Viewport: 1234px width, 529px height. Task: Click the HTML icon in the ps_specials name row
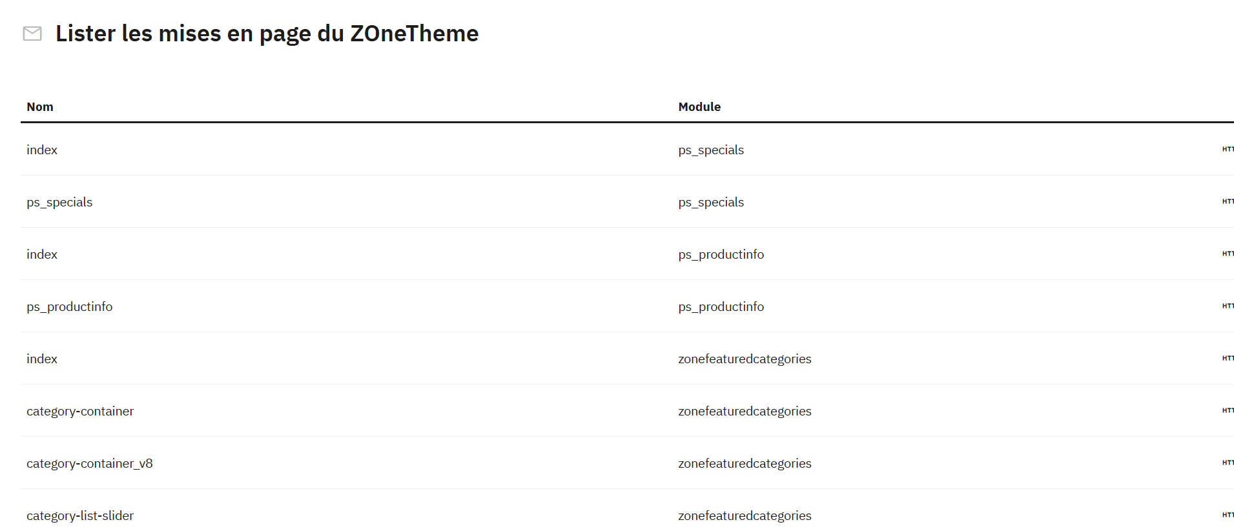coord(1228,202)
